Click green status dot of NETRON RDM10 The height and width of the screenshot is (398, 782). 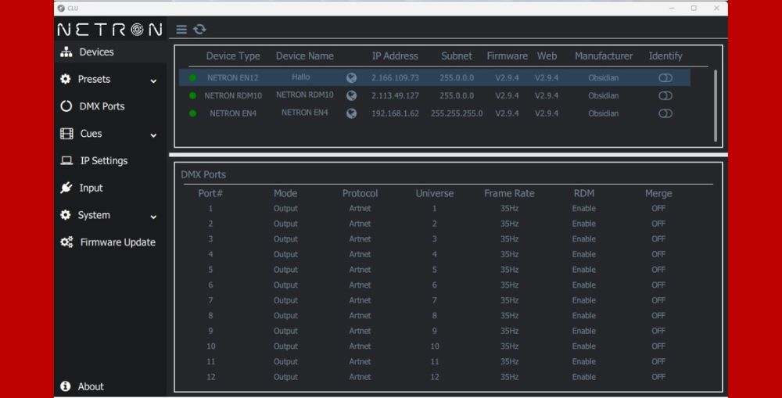click(192, 95)
